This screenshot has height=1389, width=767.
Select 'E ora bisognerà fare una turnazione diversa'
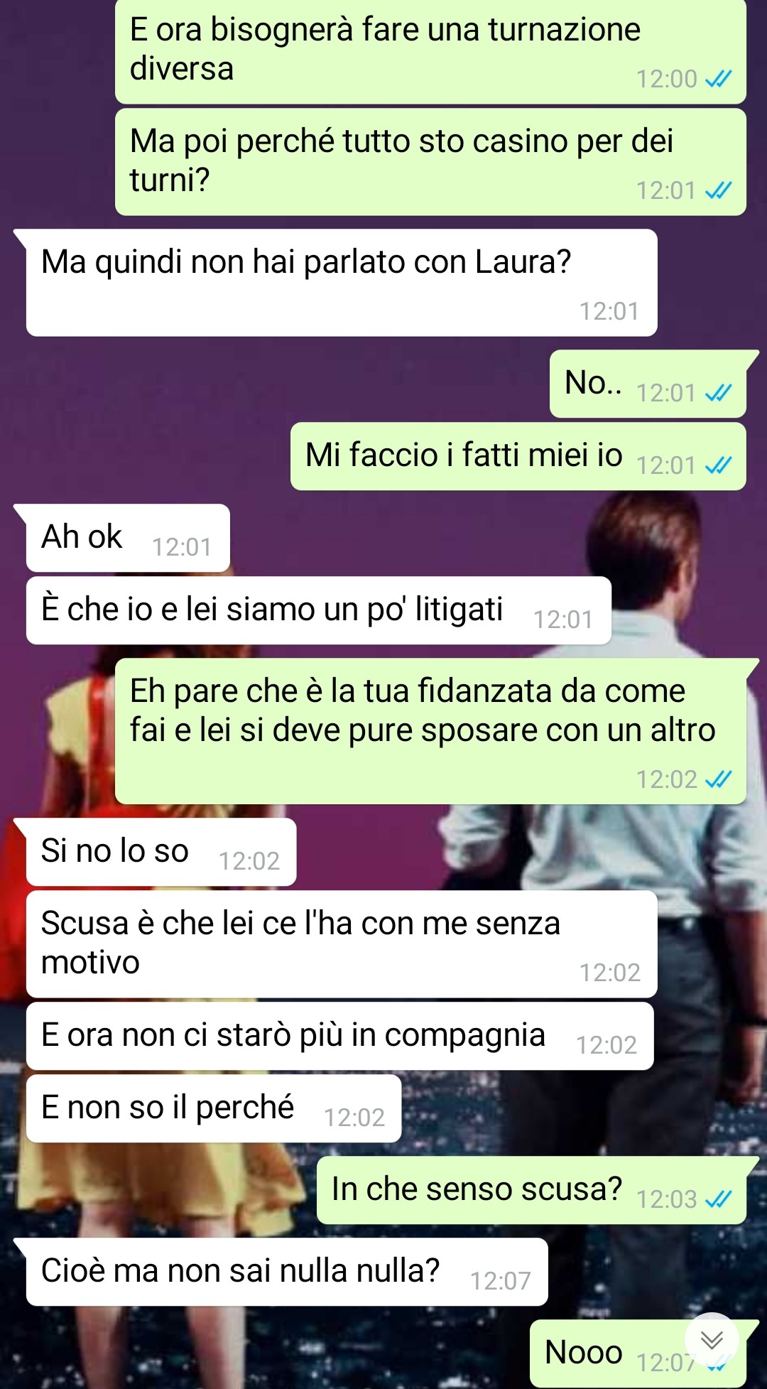click(x=430, y=51)
